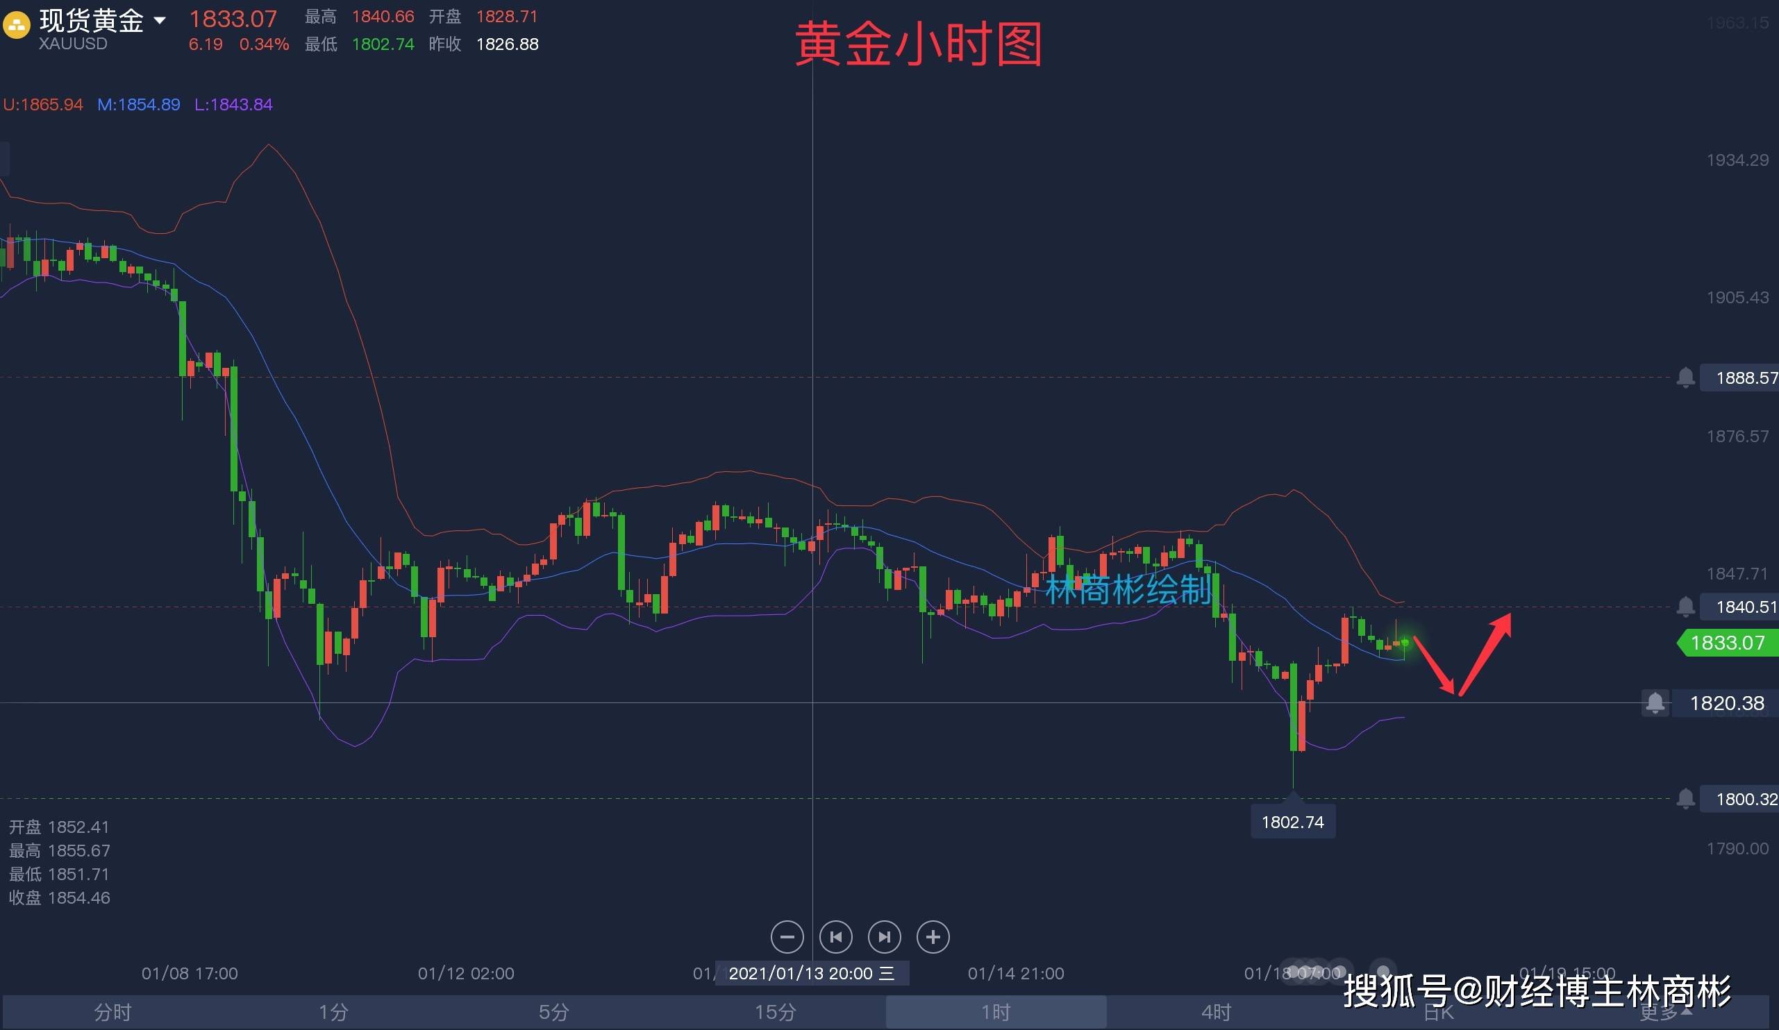Zoom out the chart with minus button
The image size is (1779, 1030).
coord(787,937)
